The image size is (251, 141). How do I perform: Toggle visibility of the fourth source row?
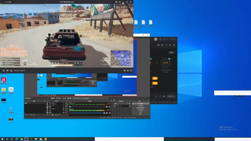64,109
